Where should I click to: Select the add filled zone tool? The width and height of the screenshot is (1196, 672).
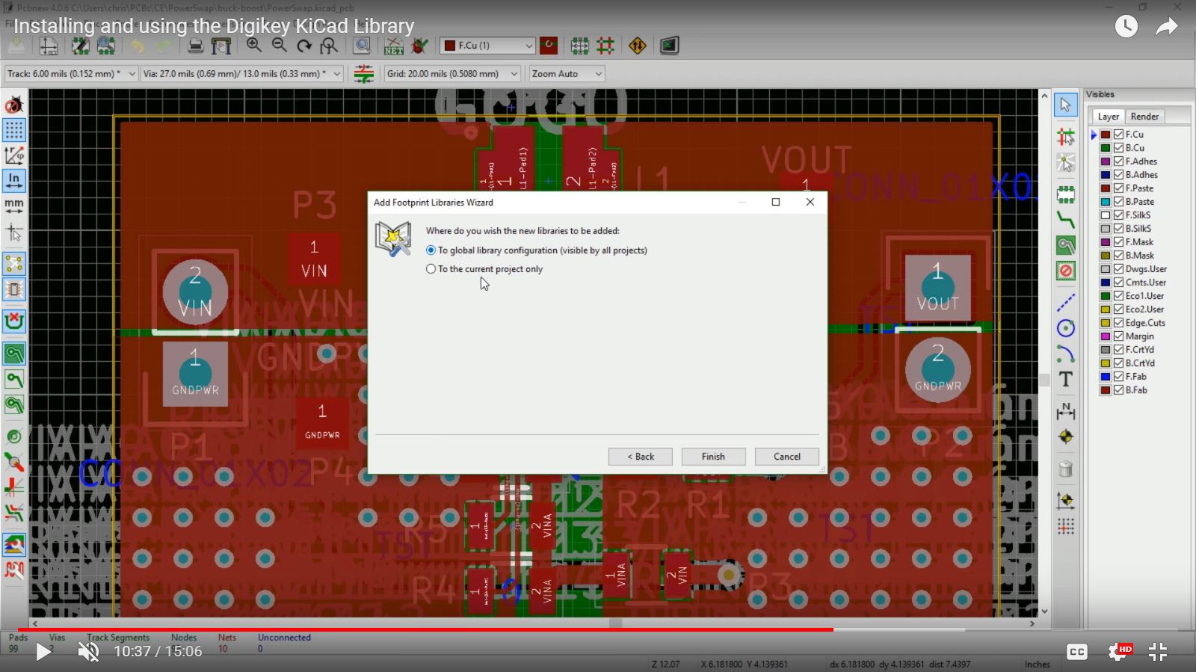click(1066, 245)
